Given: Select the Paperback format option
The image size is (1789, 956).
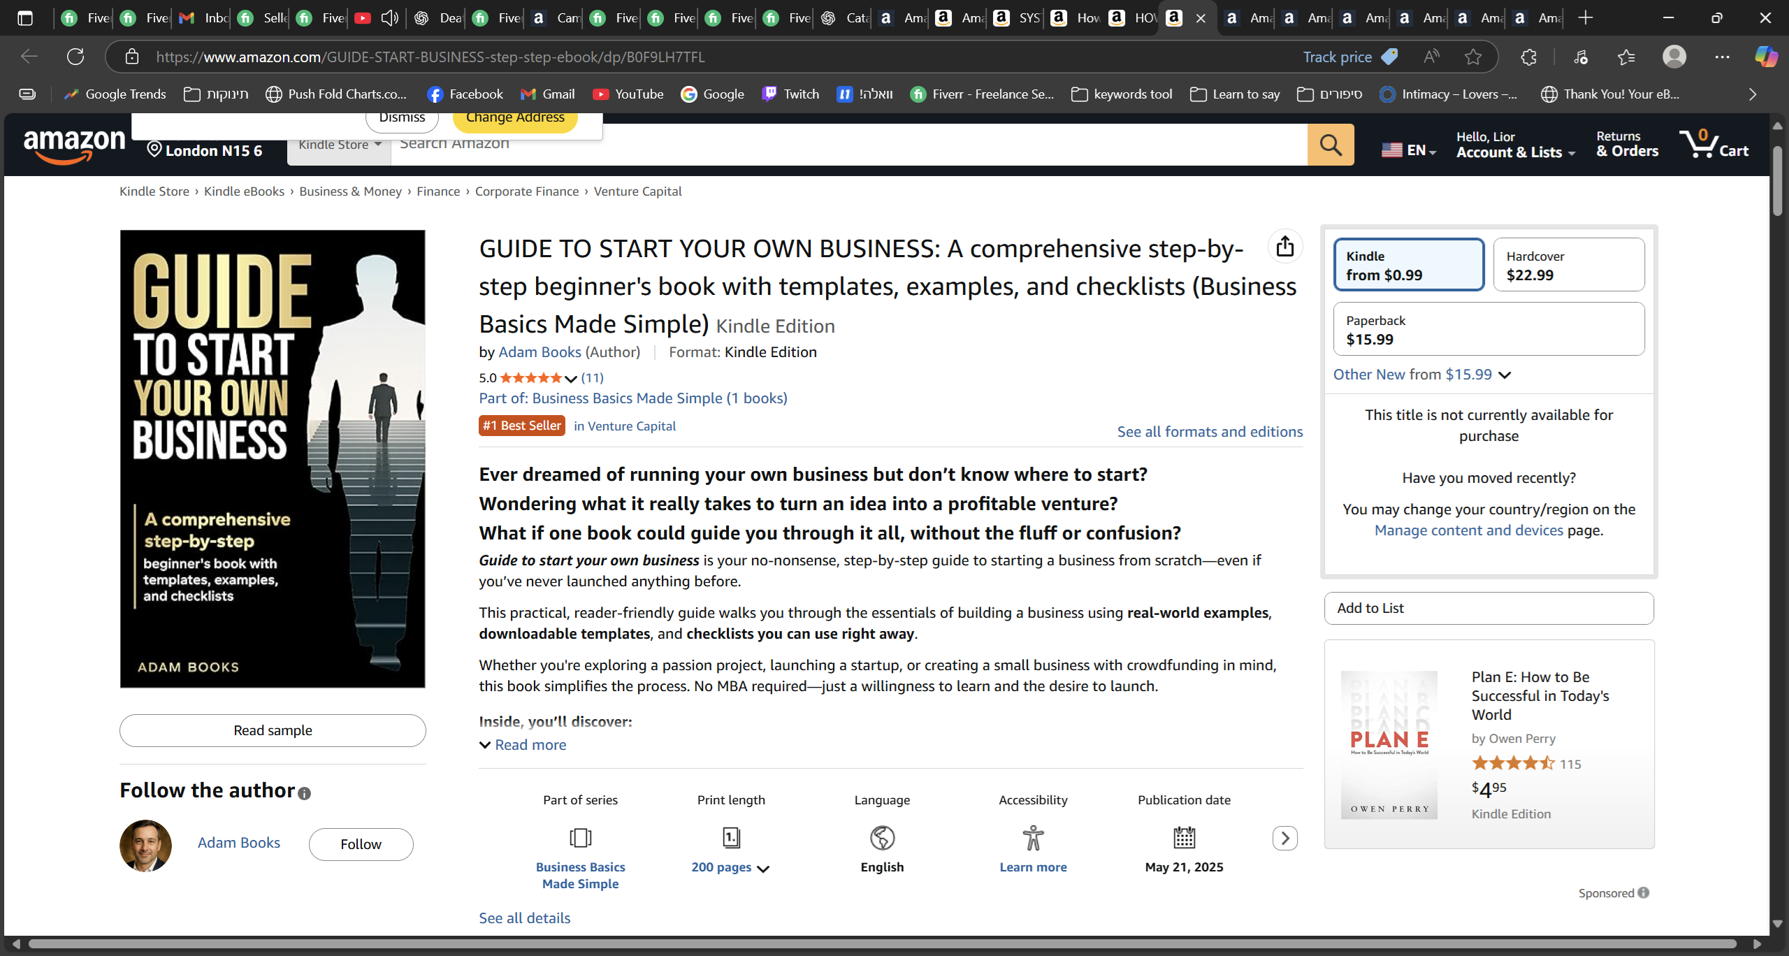Looking at the screenshot, I should pyautogui.click(x=1489, y=329).
